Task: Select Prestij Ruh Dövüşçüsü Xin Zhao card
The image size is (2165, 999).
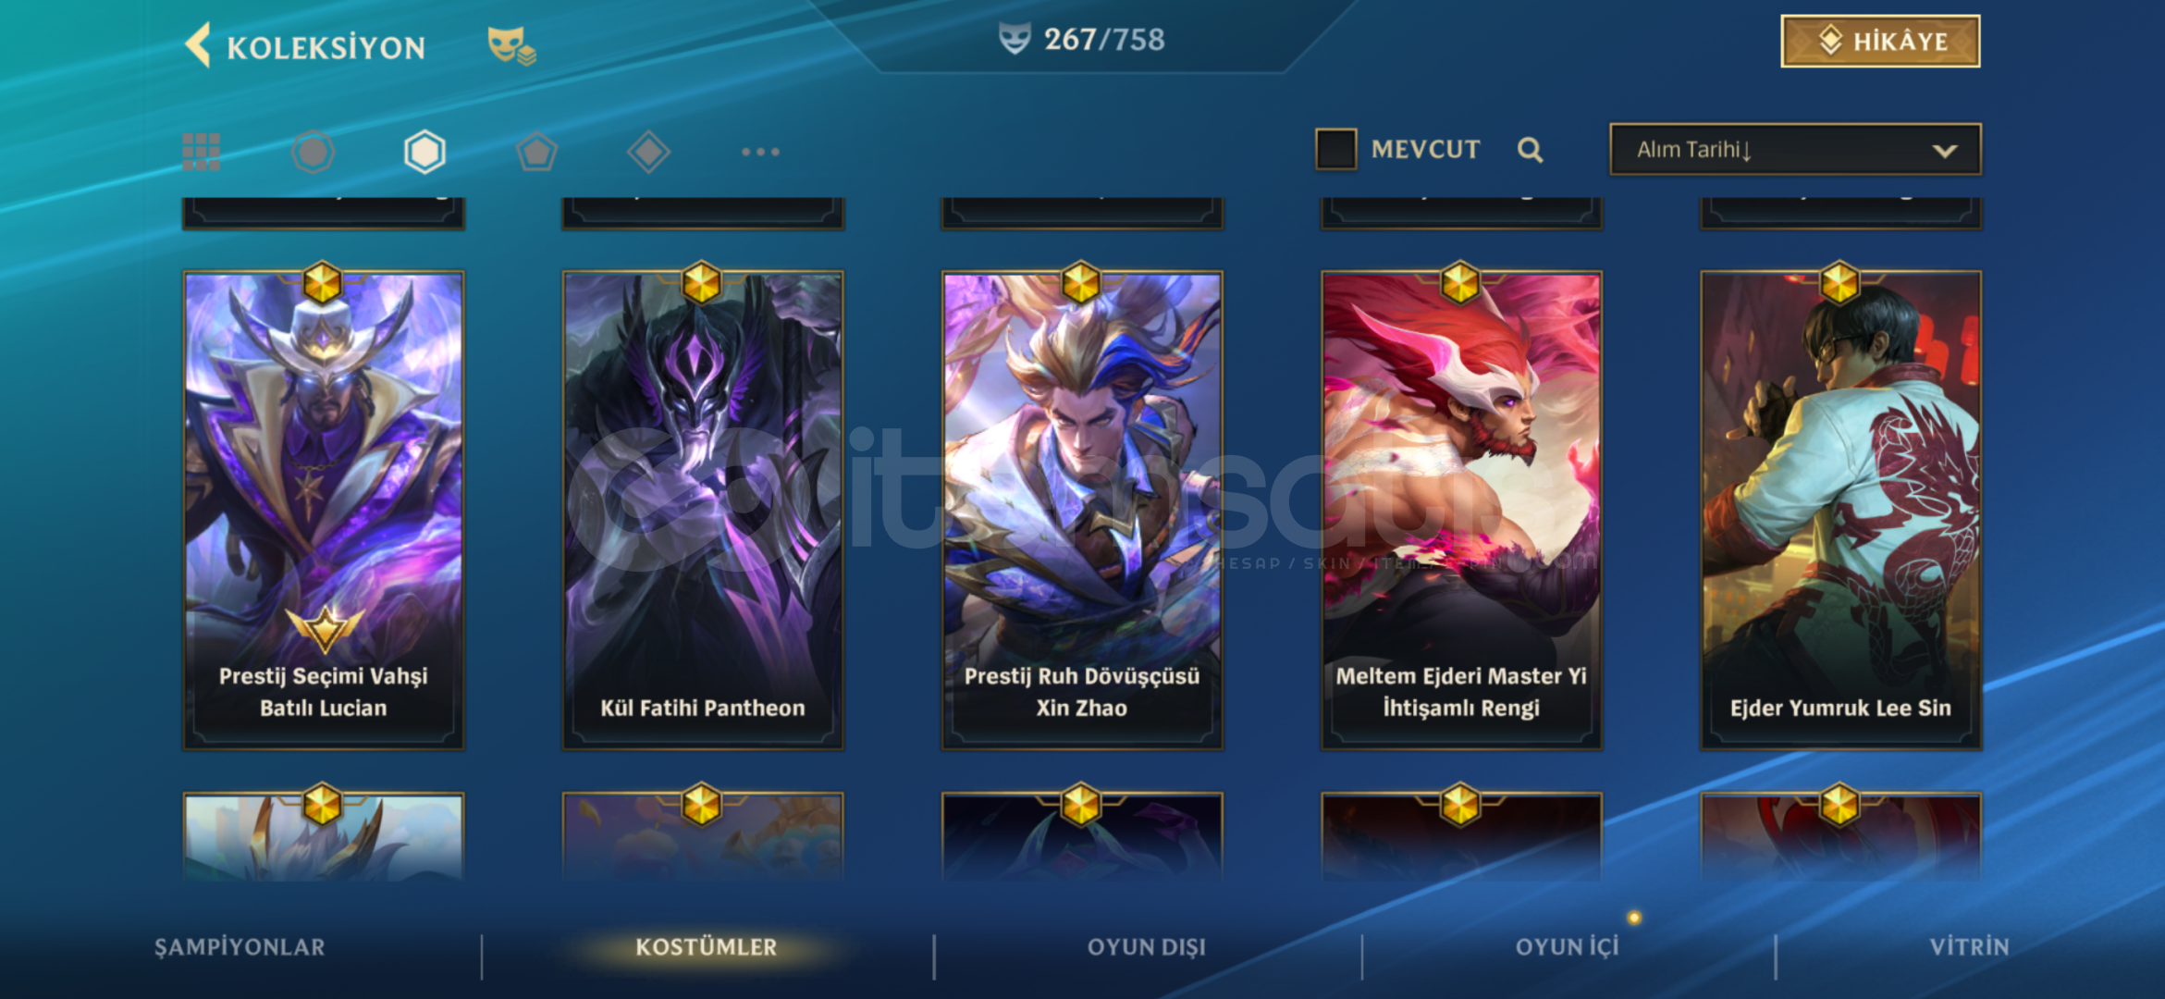Action: click(1082, 510)
